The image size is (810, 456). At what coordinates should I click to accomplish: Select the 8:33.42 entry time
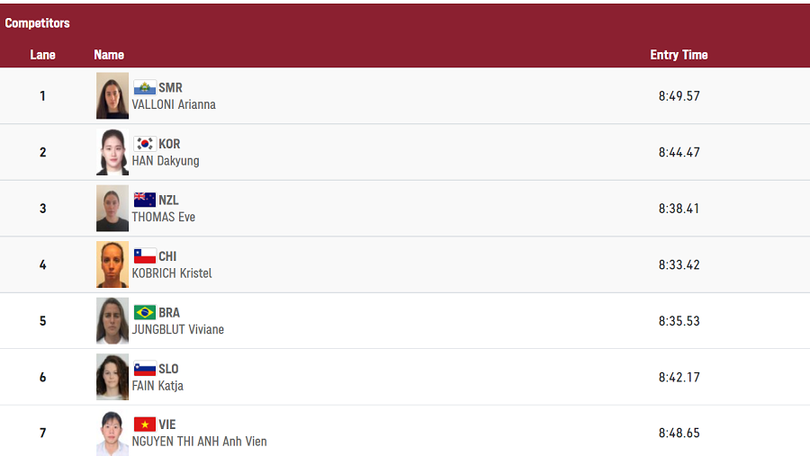click(679, 265)
